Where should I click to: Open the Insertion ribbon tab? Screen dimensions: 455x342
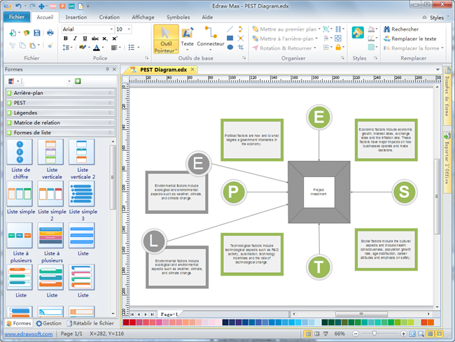76,17
